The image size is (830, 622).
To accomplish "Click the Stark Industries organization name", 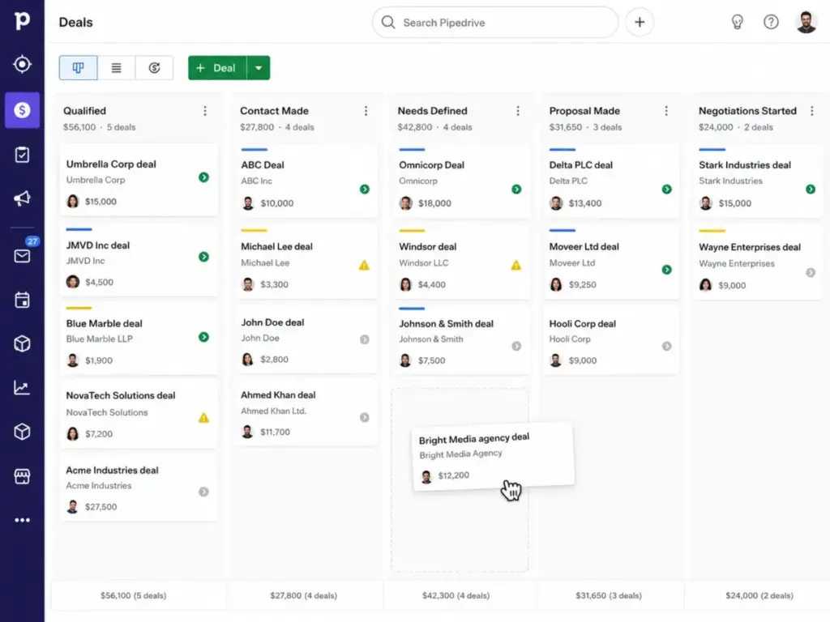I will point(730,181).
